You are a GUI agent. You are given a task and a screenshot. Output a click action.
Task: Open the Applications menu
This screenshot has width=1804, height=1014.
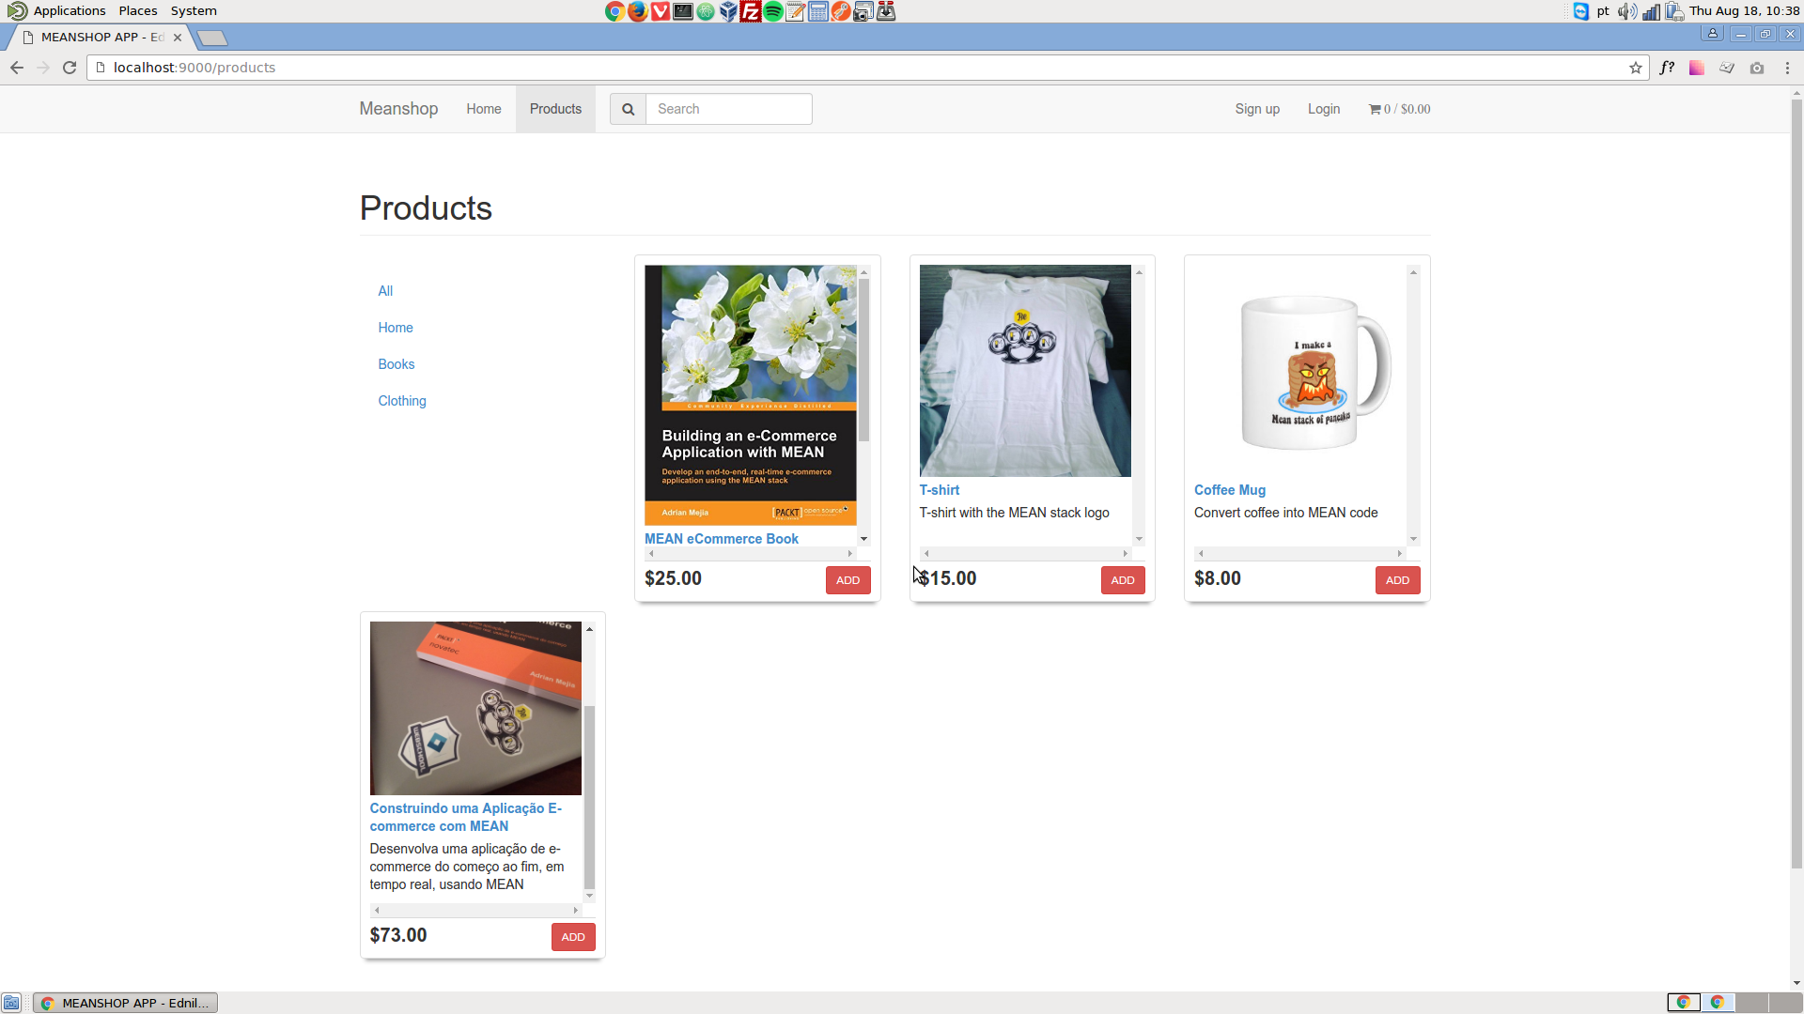pyautogui.click(x=70, y=11)
